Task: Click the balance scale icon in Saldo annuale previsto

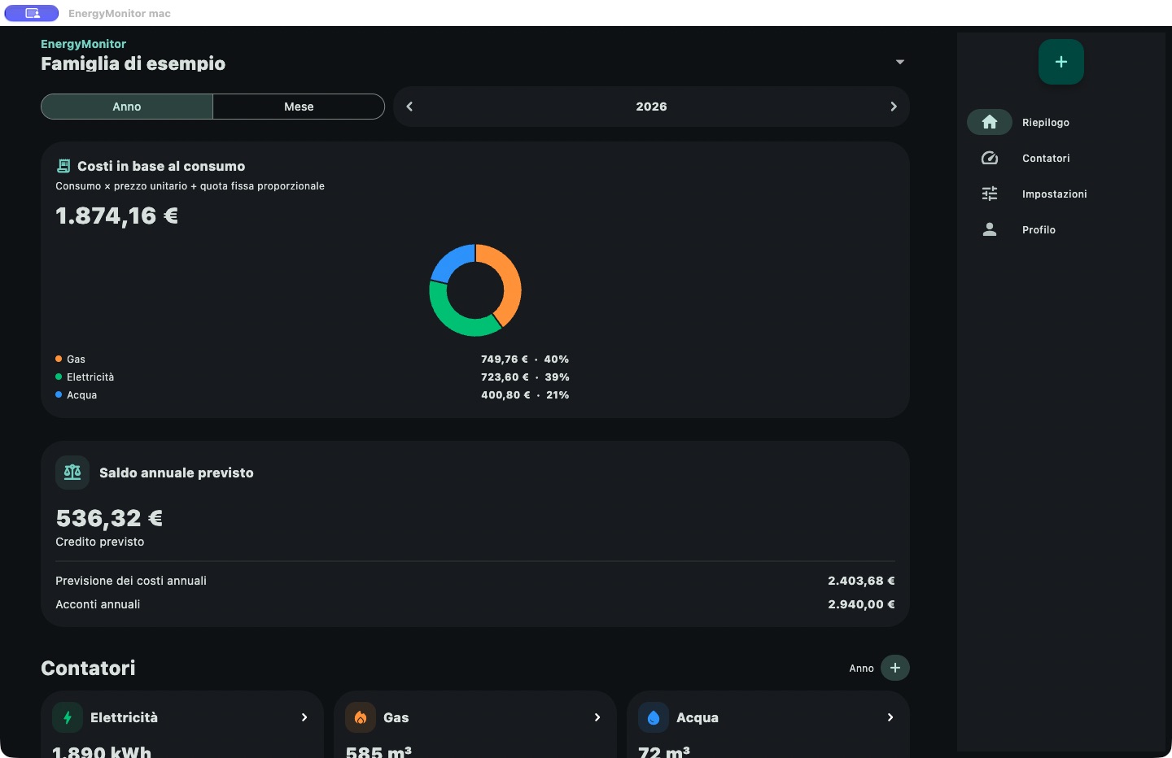Action: 72,473
